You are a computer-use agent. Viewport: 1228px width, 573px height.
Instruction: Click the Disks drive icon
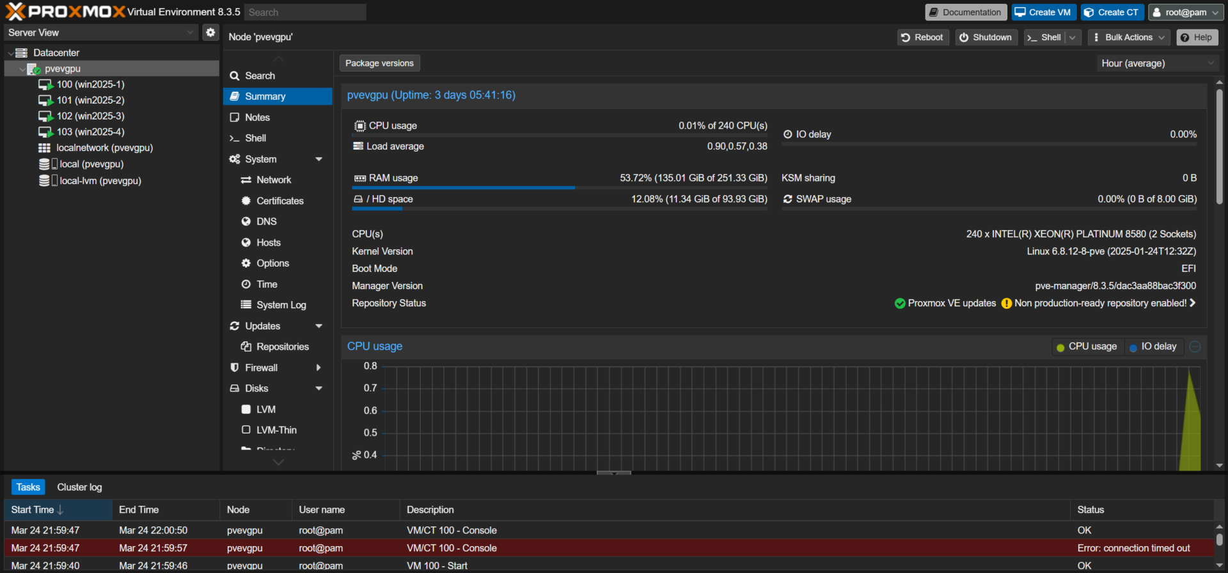(x=235, y=388)
